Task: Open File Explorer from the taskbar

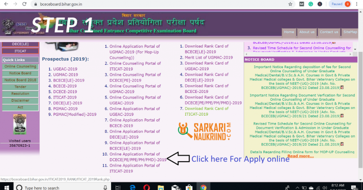Action: click(161, 187)
